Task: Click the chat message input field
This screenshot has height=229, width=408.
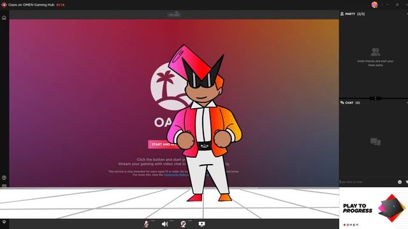Action: point(368,182)
